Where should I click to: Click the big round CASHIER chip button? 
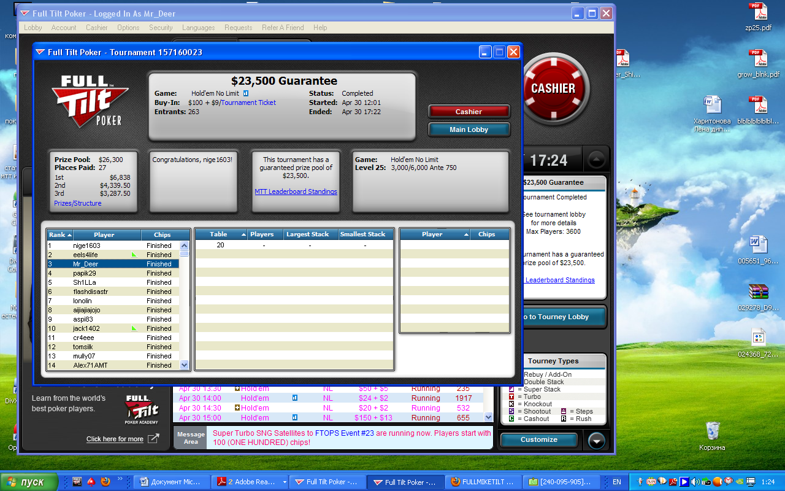point(554,88)
